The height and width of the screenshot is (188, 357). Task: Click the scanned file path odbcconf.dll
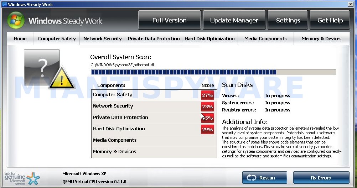pyautogui.click(x=123, y=65)
